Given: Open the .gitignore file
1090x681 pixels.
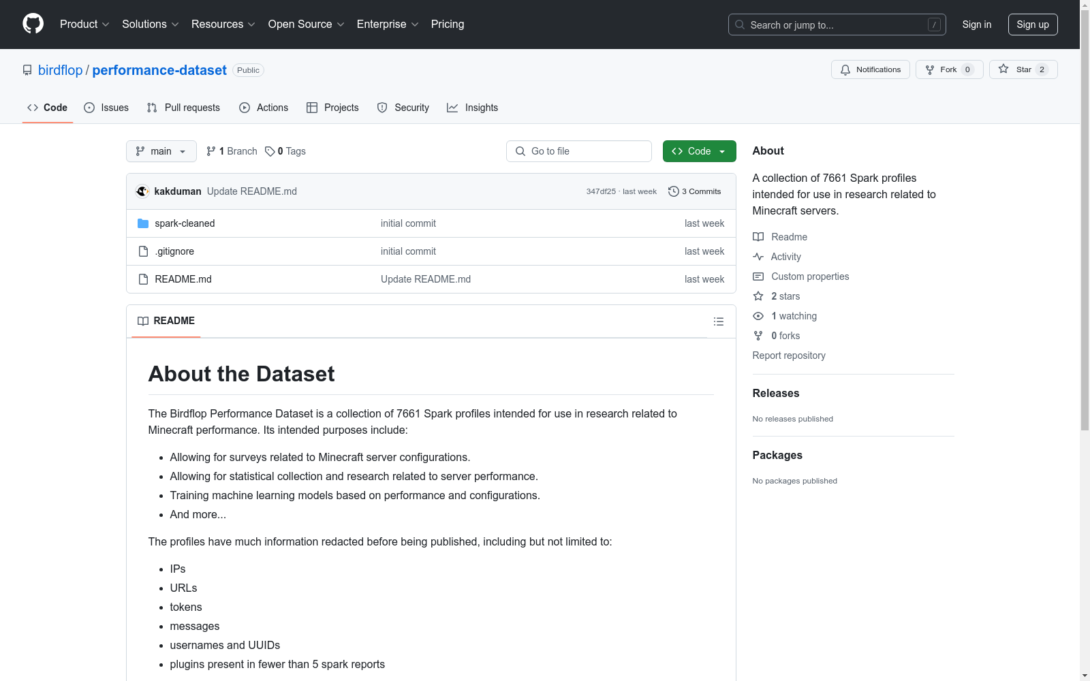Looking at the screenshot, I should [x=174, y=251].
